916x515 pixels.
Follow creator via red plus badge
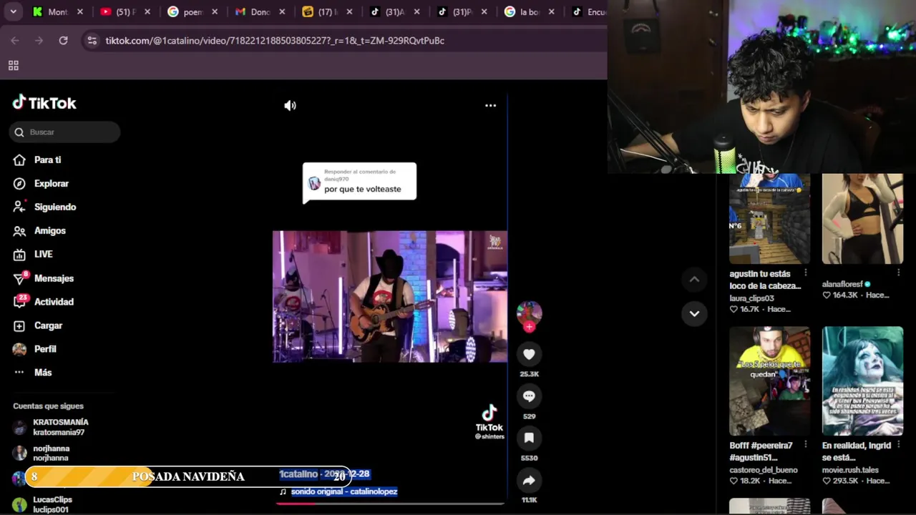pos(530,327)
